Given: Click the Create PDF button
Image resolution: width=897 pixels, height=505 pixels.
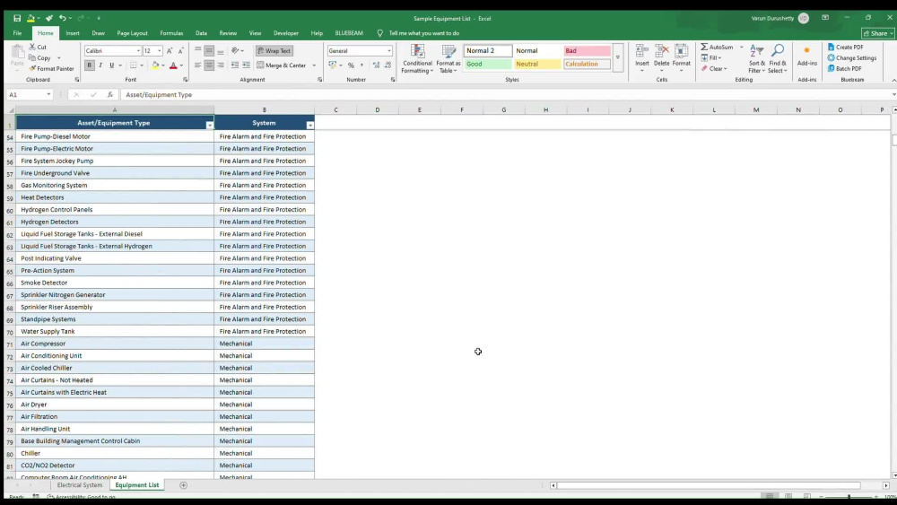Looking at the screenshot, I should [846, 47].
